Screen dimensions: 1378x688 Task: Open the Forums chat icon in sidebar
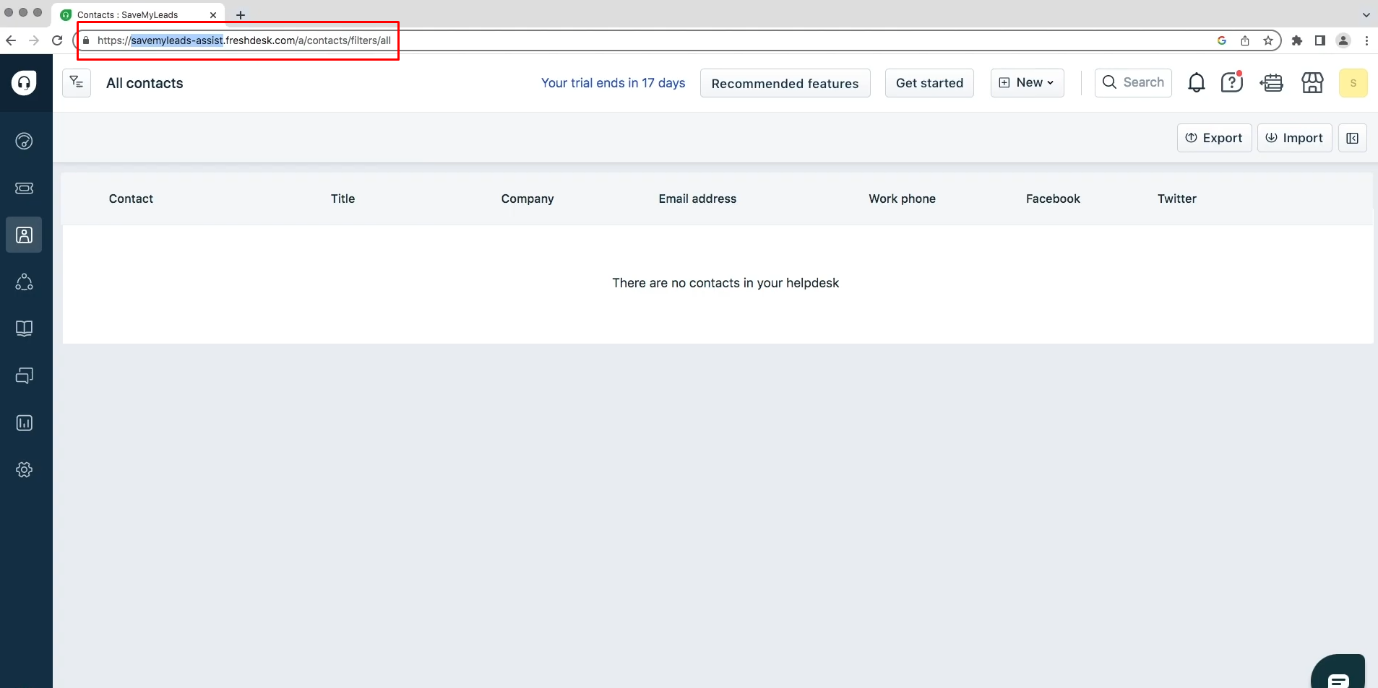[24, 375]
